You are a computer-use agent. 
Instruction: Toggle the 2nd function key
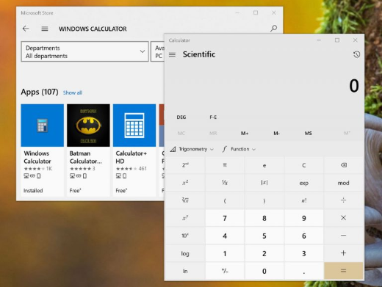point(185,165)
